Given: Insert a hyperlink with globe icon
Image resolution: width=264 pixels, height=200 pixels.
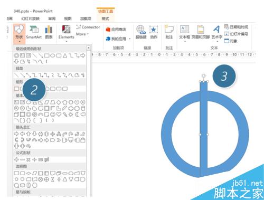Looking at the screenshot, I should point(141,32).
